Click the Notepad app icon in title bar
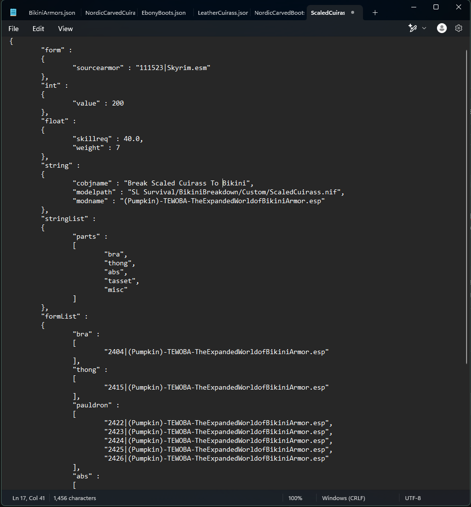Screen dimensions: 471x507 coord(13,13)
